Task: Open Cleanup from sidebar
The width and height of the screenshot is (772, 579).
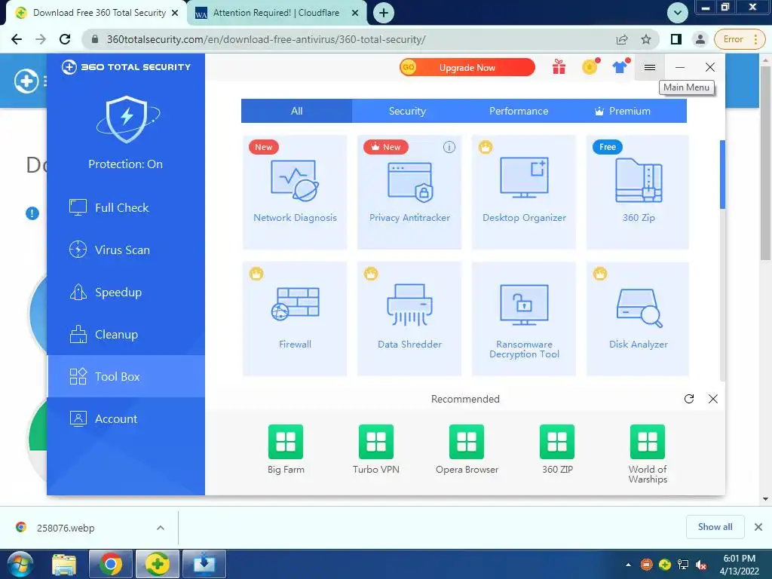Action: tap(126, 334)
